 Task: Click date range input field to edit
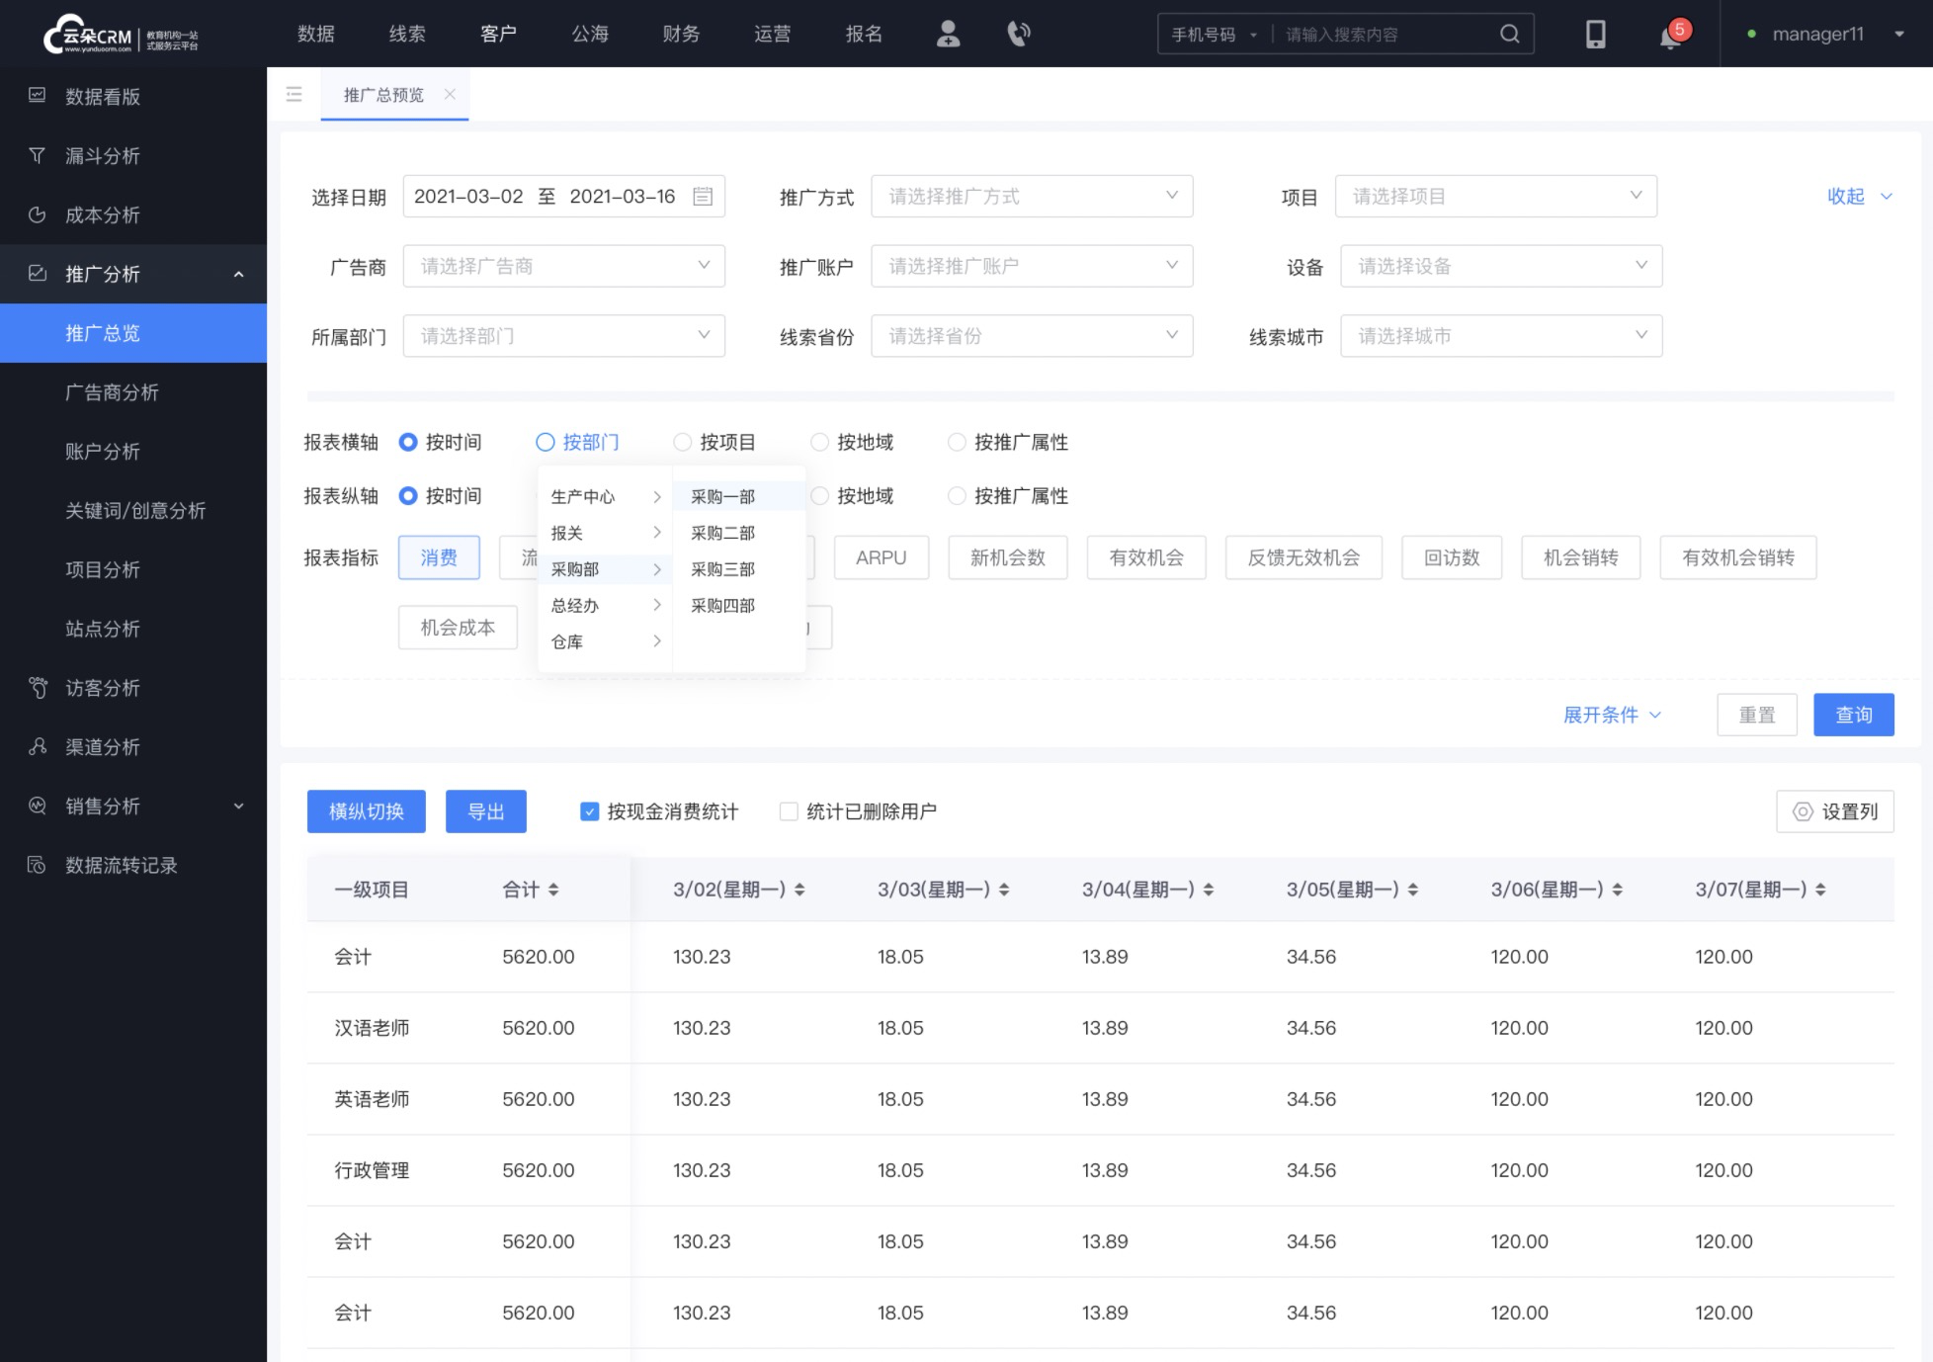click(x=564, y=196)
